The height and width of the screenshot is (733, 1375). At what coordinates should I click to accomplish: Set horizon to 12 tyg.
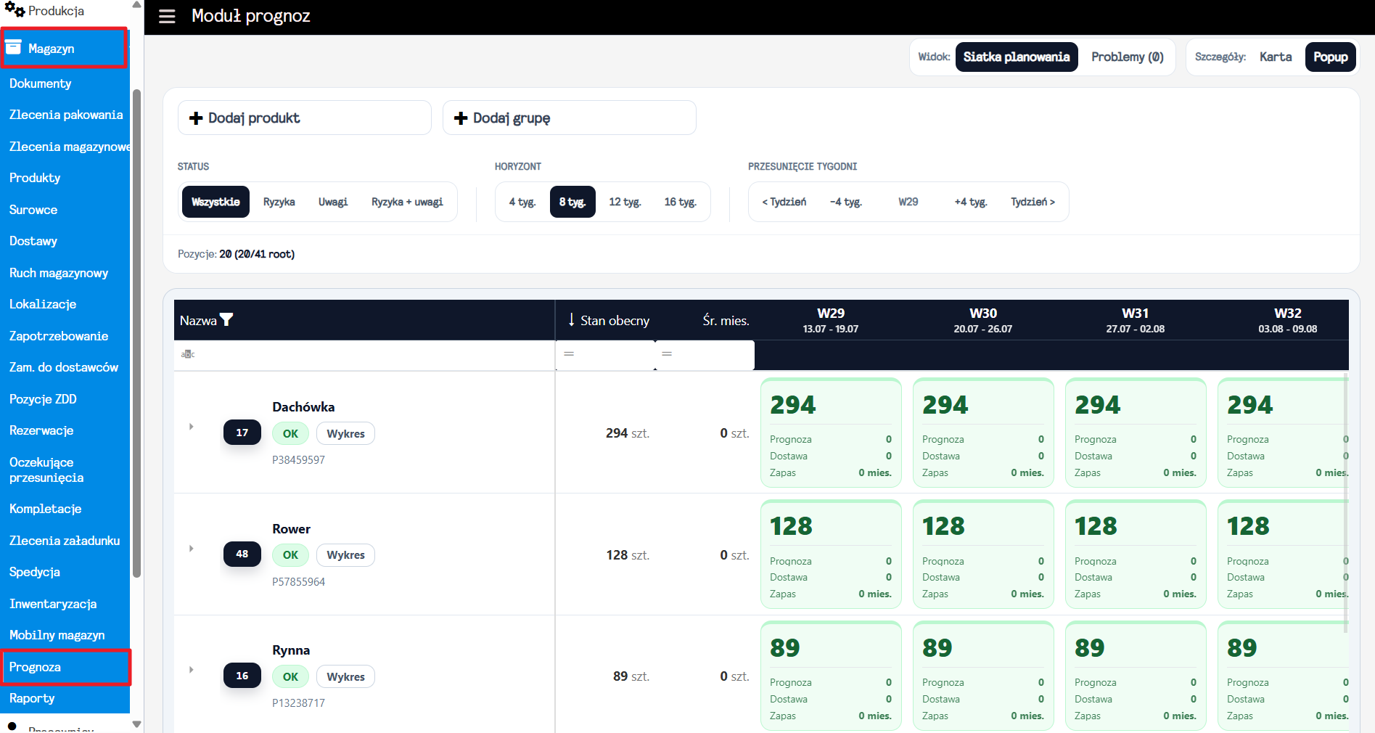(625, 202)
